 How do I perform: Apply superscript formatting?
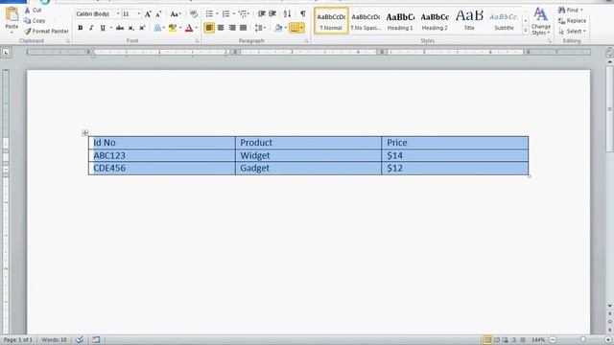(x=142, y=28)
